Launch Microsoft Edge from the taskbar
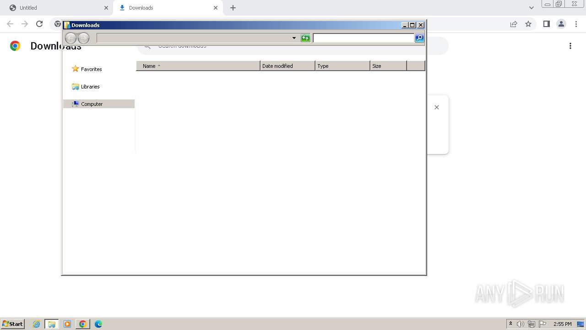This screenshot has width=586, height=330. coord(98,324)
